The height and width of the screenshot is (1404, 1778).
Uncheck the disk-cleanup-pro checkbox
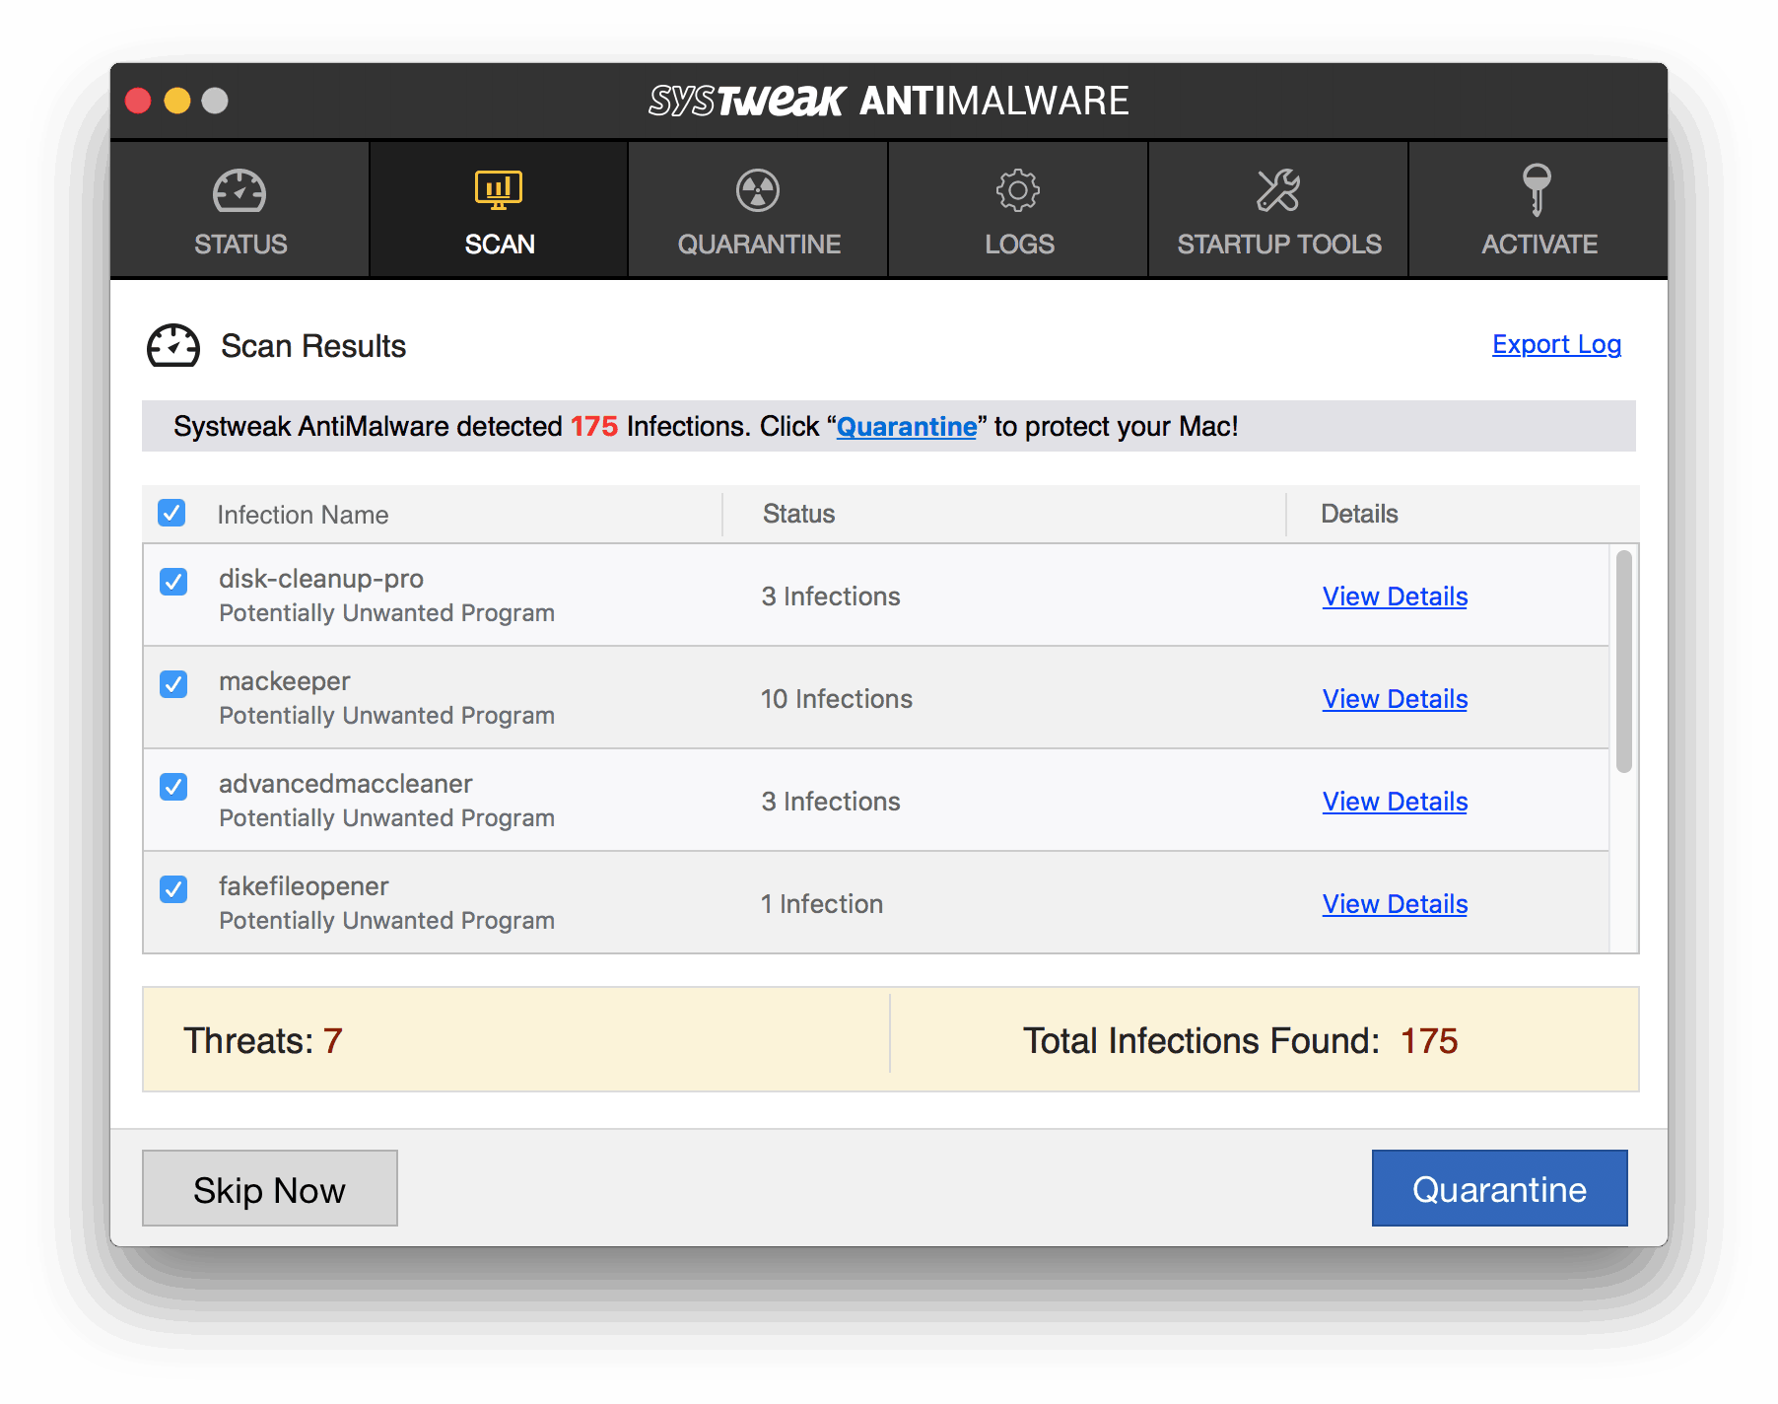click(173, 582)
